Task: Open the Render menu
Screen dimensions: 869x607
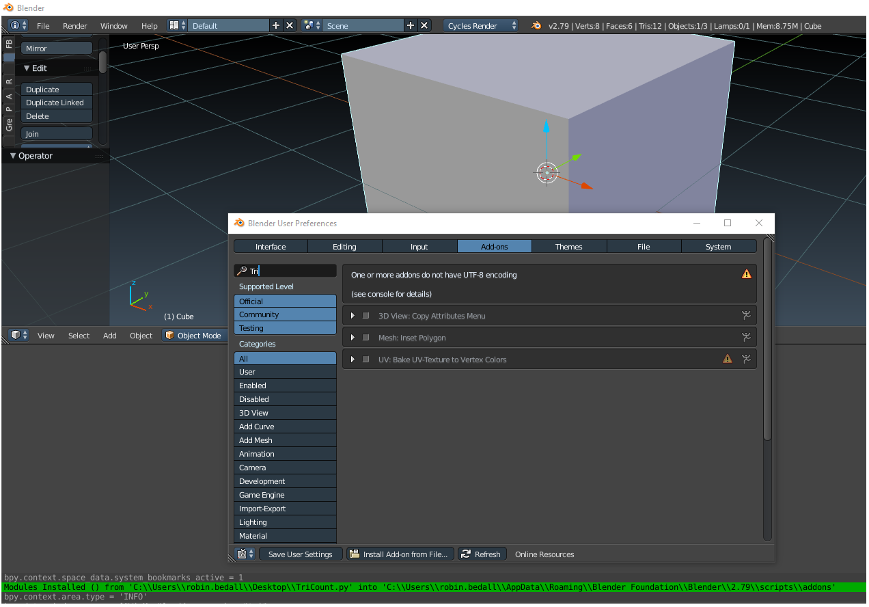Action: coord(75,26)
